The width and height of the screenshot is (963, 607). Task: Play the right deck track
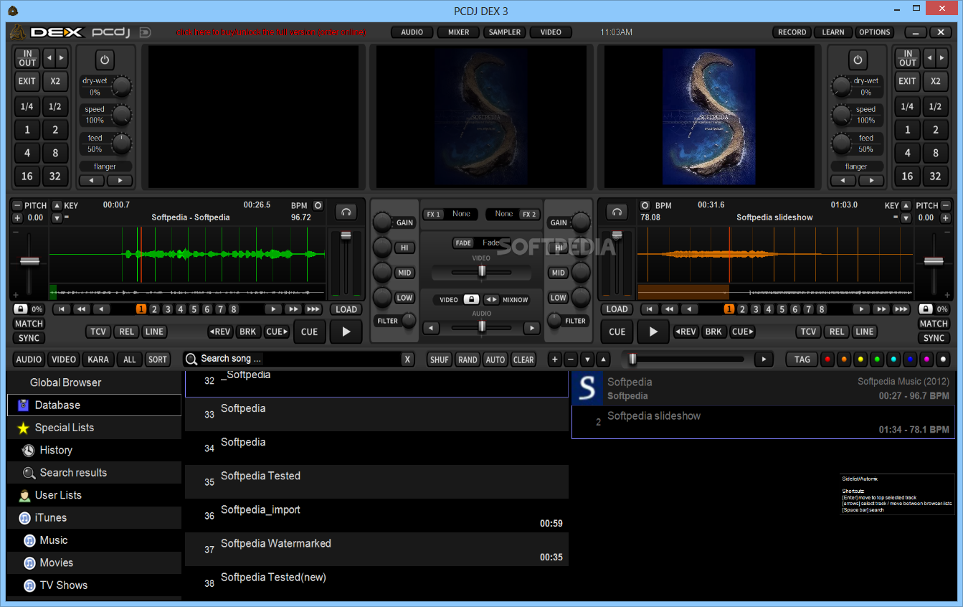click(x=653, y=331)
